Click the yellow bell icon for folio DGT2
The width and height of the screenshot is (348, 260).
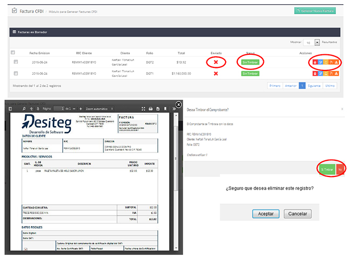pyautogui.click(x=326, y=62)
